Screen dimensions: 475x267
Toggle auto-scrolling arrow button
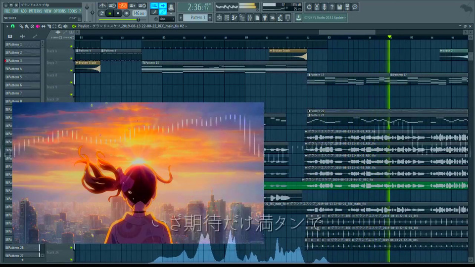coord(163,5)
